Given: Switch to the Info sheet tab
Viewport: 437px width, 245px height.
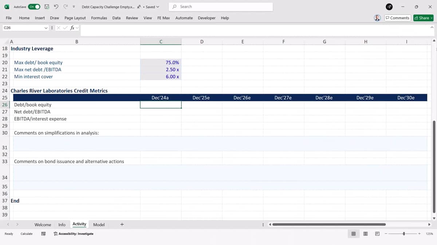Looking at the screenshot, I should click(x=62, y=225).
